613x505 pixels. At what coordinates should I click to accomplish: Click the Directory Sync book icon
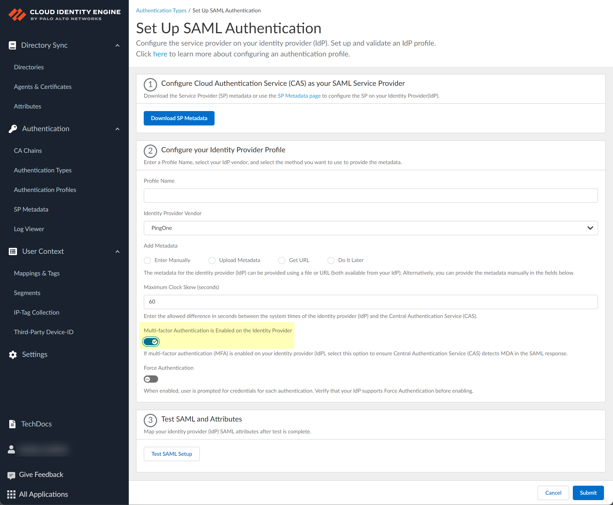pyautogui.click(x=12, y=45)
